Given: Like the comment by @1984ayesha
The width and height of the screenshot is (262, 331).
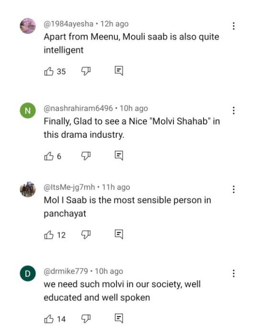Looking at the screenshot, I should (49, 71).
